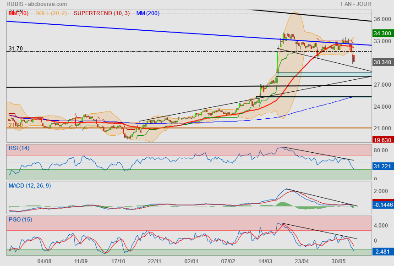Click the RSI 80.00 axis label
The width and height of the screenshot is (394, 266).
click(x=381, y=150)
